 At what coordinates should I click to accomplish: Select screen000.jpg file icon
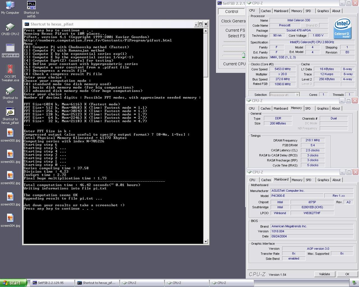coord(10,135)
